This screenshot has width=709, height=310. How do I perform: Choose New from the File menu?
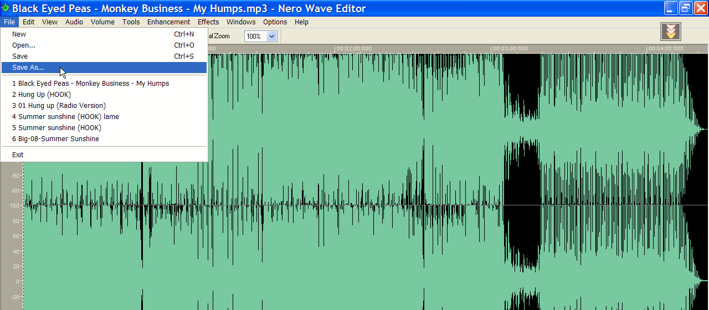tap(104, 34)
